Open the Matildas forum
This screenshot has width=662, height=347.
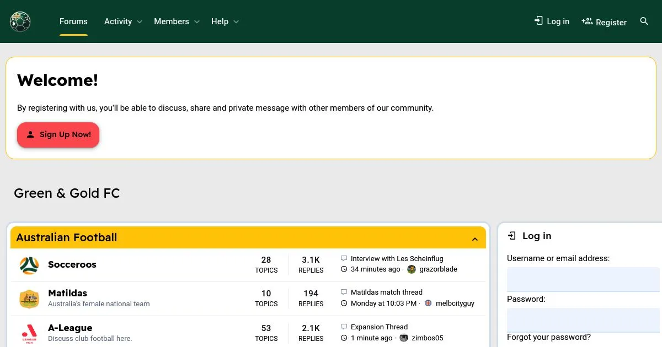tap(67, 293)
